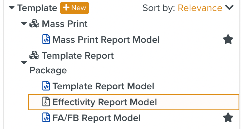Toggle favorite star for Mass Print Report Model
Screen dimensions: 241x129
coord(228,39)
